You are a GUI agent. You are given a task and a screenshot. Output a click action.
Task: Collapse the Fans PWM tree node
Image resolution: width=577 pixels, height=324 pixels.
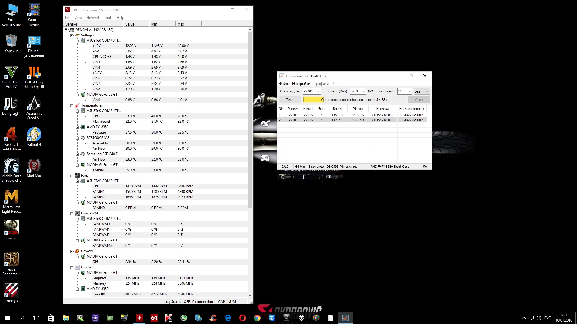tap(72, 213)
